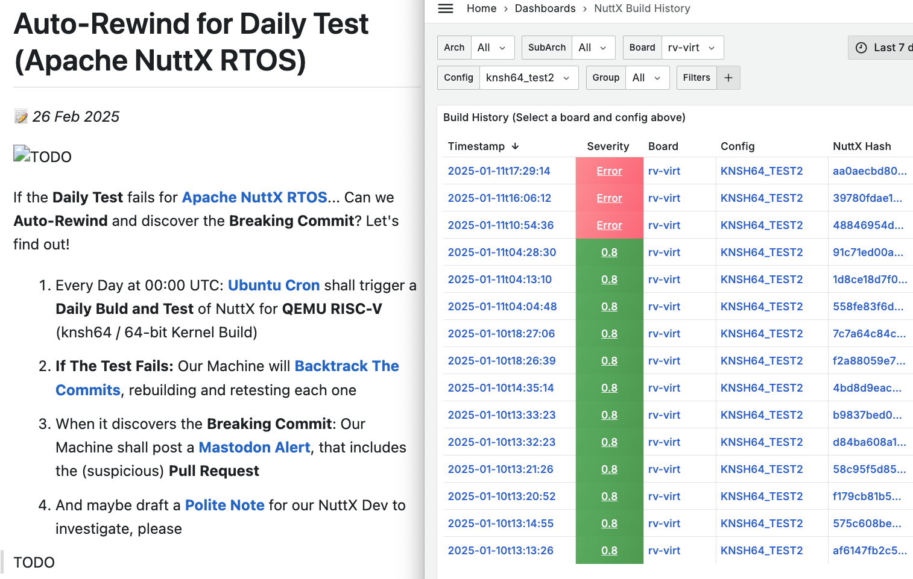Open NuttX hash 4bd8d9eac link

tap(867, 388)
